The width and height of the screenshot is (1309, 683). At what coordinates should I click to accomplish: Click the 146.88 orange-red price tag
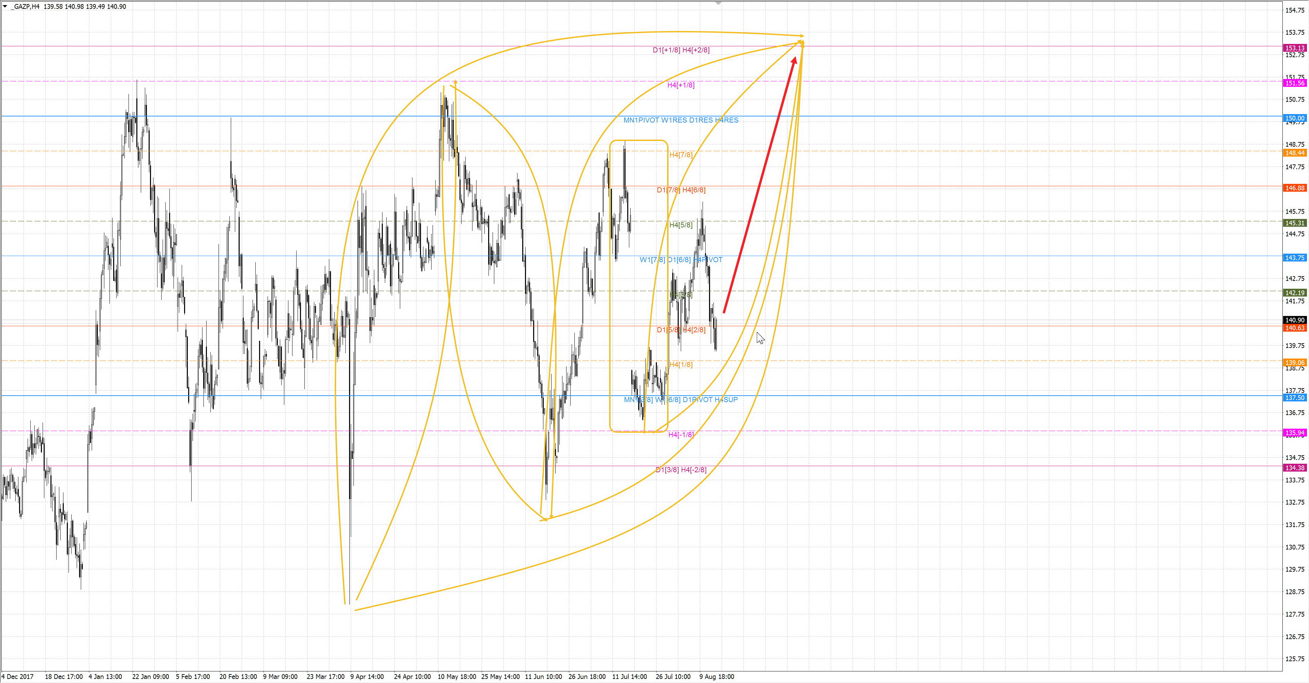point(1294,188)
